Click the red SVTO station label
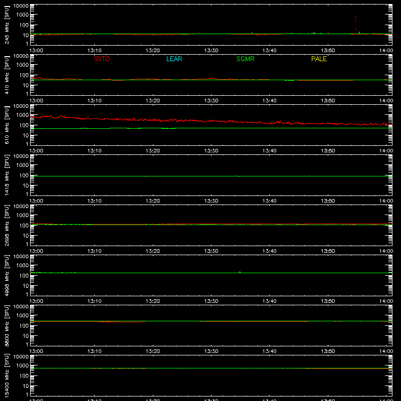This screenshot has width=401, height=401. point(102,59)
